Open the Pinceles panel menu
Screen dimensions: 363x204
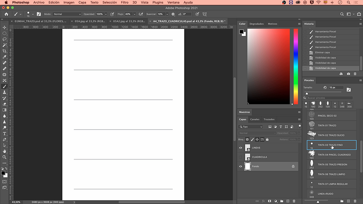pos(361,80)
